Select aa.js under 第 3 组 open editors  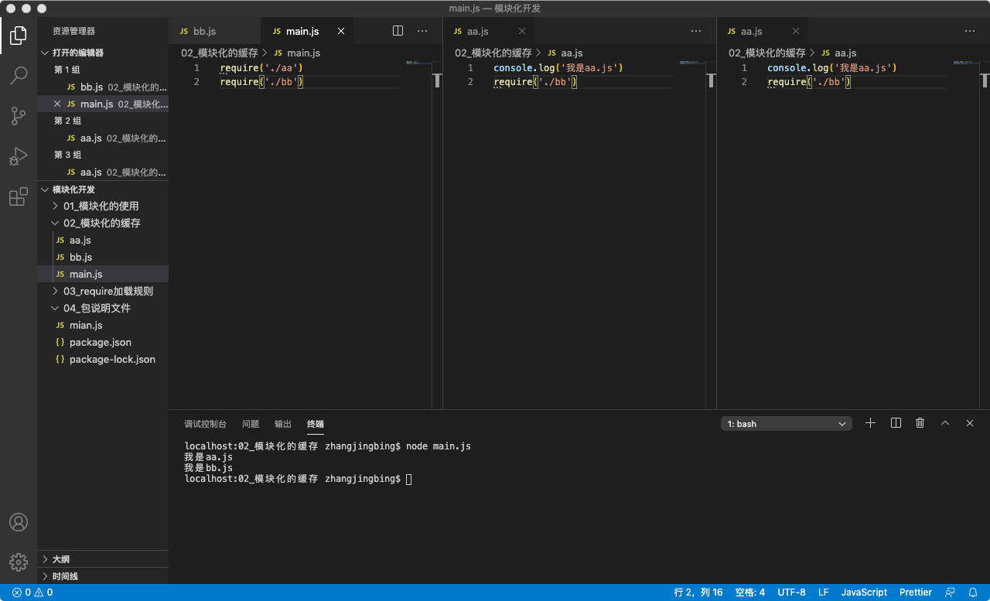[103, 172]
